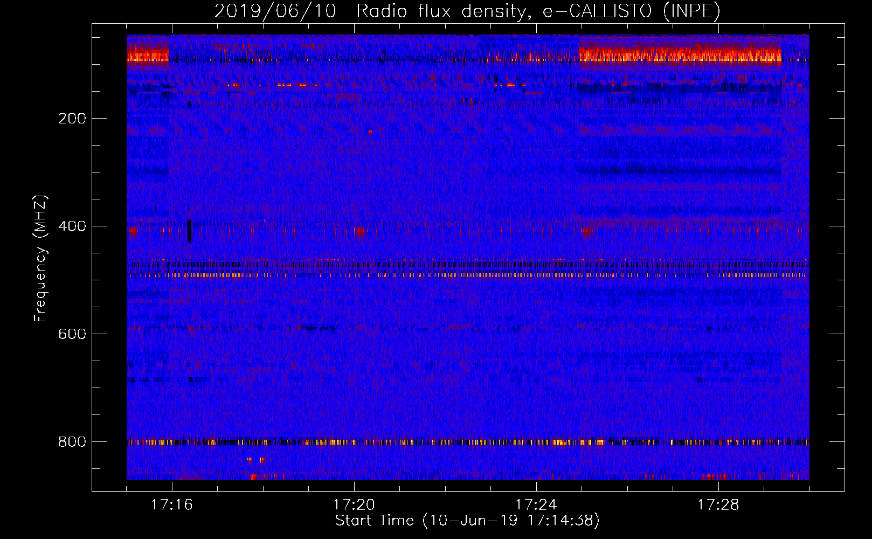Screen dimensions: 872x539
Task: Click the Frequency (MHZ) axis title
Action: click(40, 258)
